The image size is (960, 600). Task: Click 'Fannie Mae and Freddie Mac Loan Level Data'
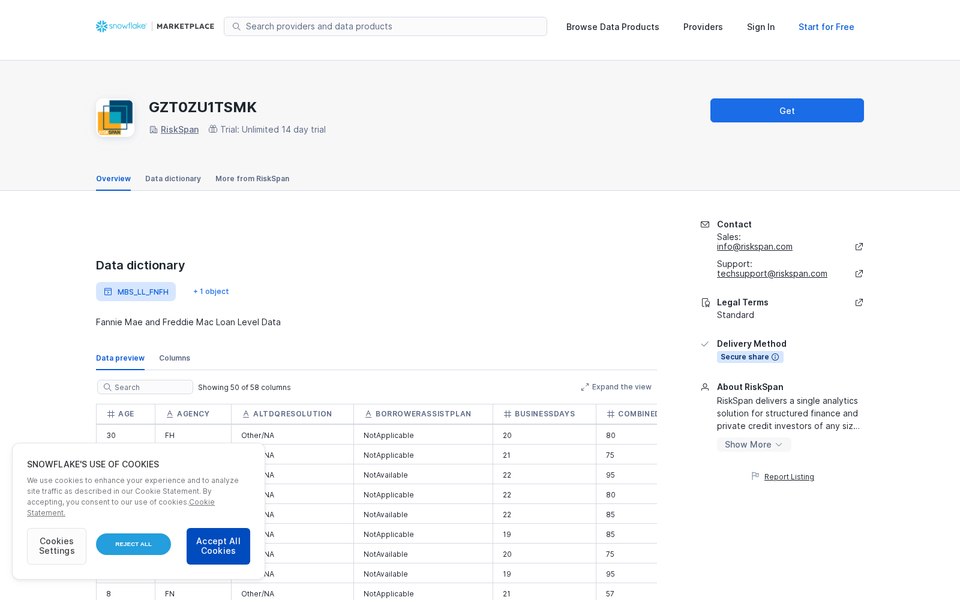click(188, 322)
